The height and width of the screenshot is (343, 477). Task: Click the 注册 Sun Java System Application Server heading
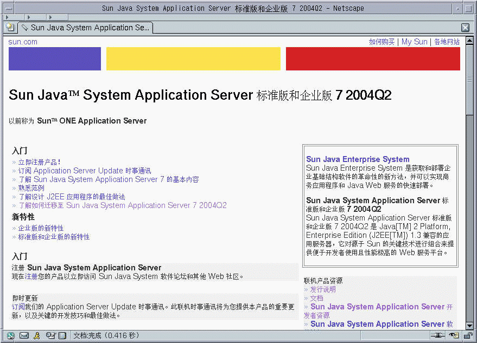pyautogui.click(x=86, y=268)
